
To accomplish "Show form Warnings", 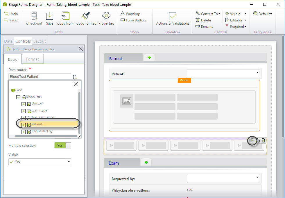I will 130,14.
